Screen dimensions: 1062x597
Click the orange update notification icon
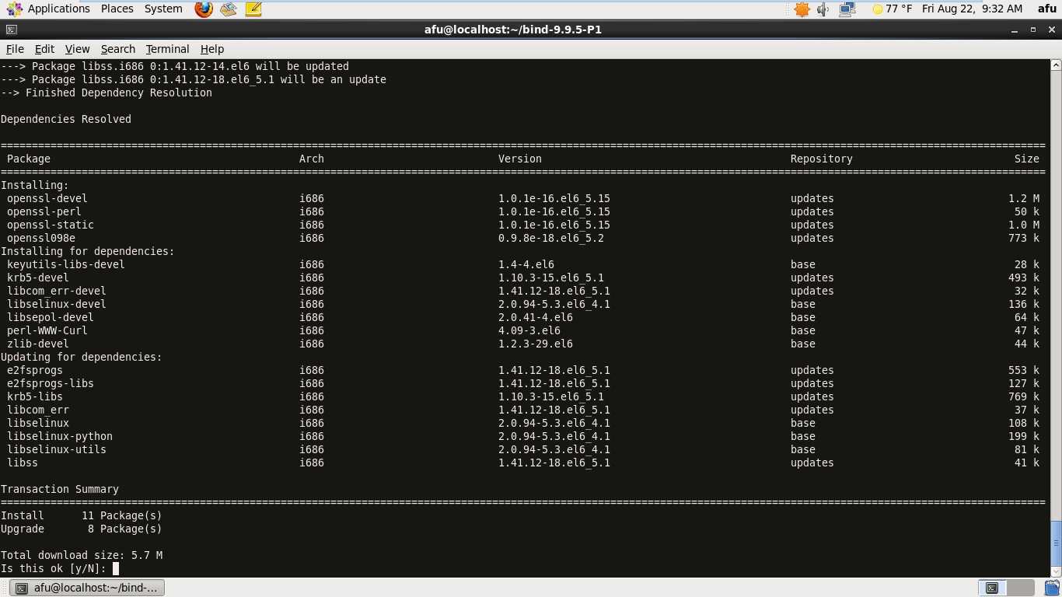point(802,9)
